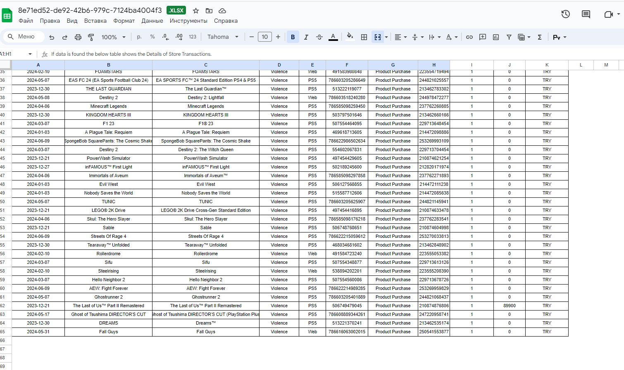Insert a chart

496,37
